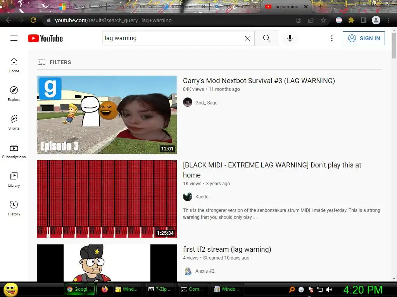Viewport: 397px width, 297px height.
Task: Visit the God_ Sage channel name
Action: tap(206, 103)
